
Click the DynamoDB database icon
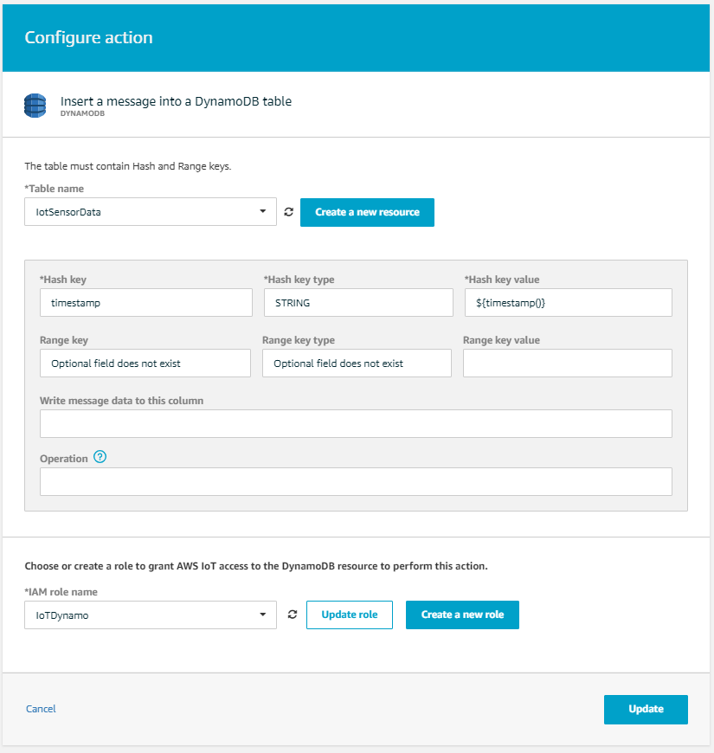[x=35, y=106]
